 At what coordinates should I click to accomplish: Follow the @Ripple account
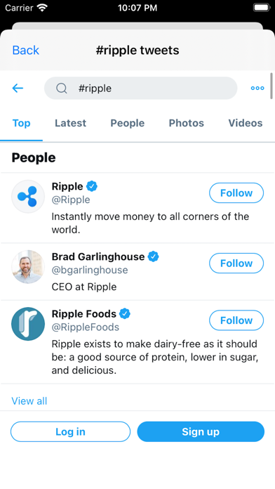pyautogui.click(x=236, y=193)
